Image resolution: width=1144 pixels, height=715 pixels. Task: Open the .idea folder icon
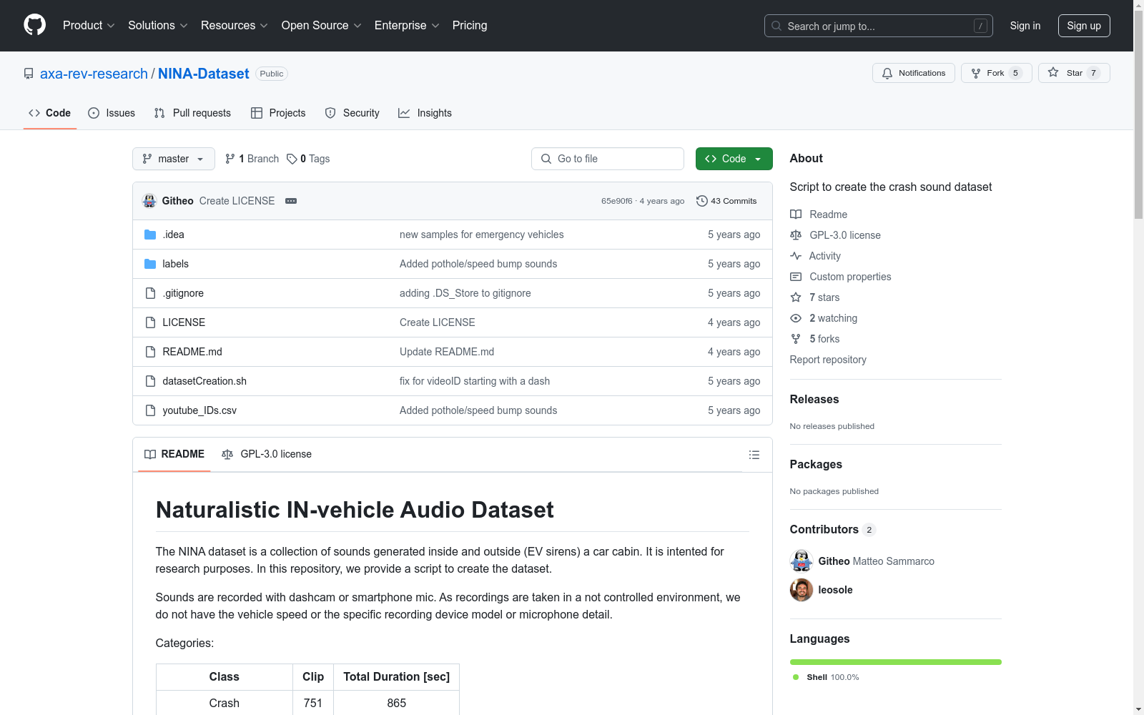pyautogui.click(x=150, y=235)
